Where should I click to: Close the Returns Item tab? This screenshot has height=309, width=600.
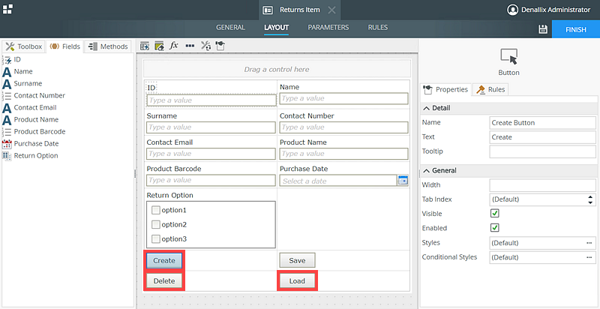(331, 10)
